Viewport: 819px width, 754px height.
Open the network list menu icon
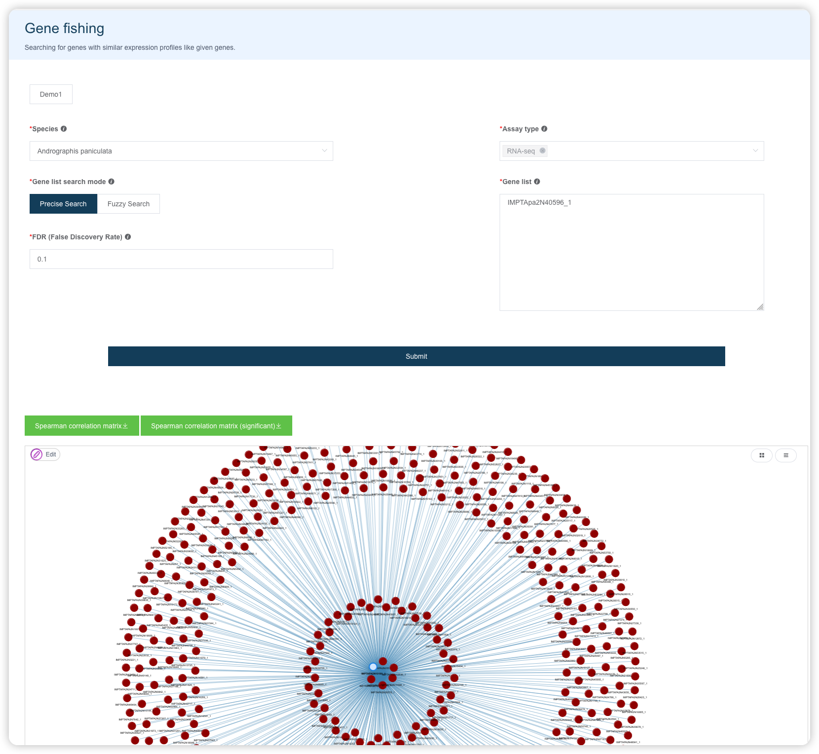coord(786,455)
